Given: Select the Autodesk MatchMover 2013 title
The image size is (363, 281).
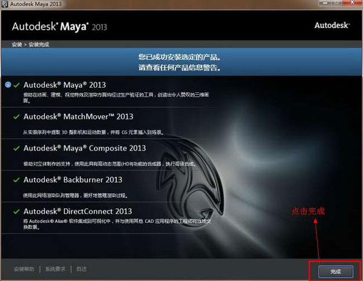Looking at the screenshot, I should 78,117.
